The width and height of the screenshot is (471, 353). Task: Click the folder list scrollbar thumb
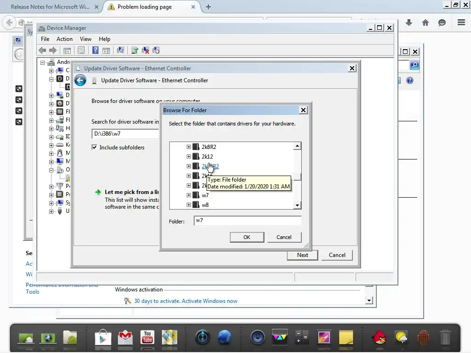point(298,177)
